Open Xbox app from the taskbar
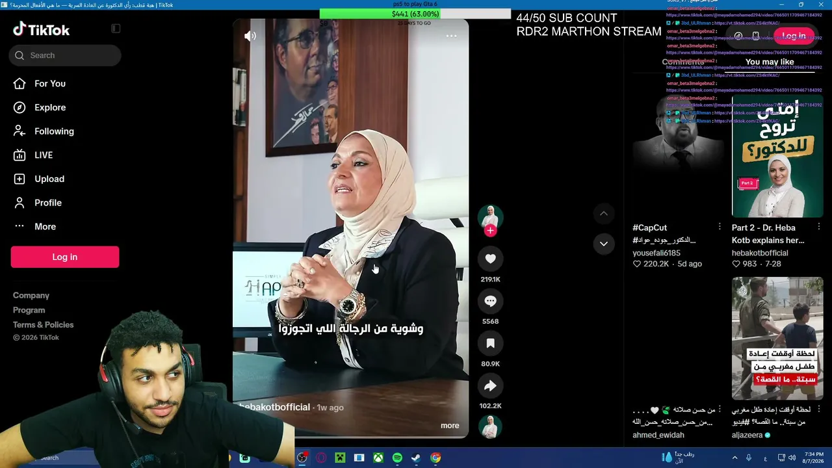This screenshot has width=832, height=468. [378, 458]
